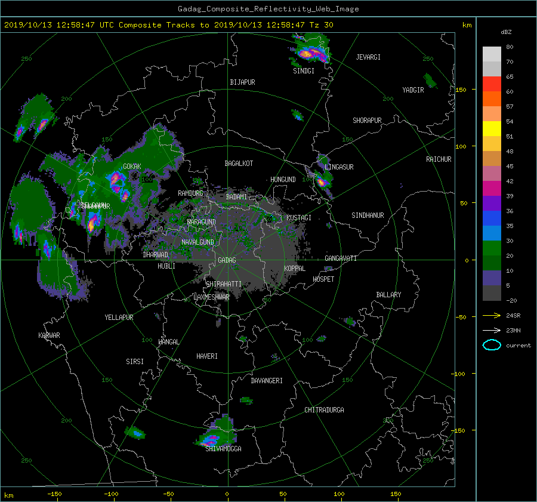Click the HOSPET city label
The height and width of the screenshot is (502, 537).
pyautogui.click(x=323, y=279)
